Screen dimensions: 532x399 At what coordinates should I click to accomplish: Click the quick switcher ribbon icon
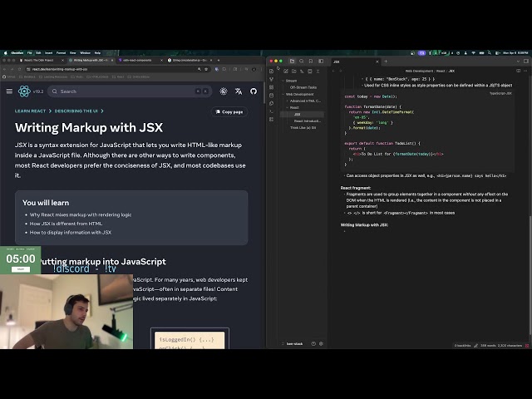click(x=272, y=71)
